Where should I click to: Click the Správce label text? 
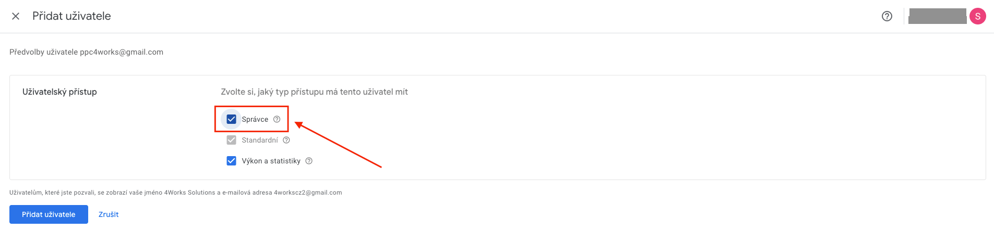point(255,119)
